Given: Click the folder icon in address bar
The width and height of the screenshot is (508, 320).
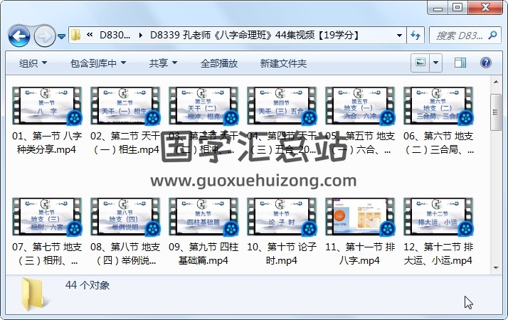Looking at the screenshot, I should tap(75, 35).
